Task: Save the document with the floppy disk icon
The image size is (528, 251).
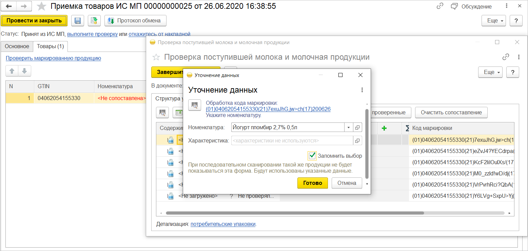Action: [78, 21]
